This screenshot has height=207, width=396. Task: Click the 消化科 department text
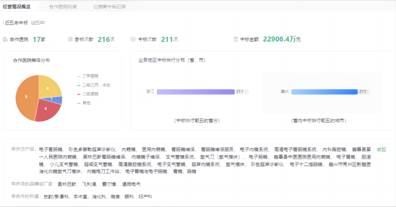click(x=99, y=197)
